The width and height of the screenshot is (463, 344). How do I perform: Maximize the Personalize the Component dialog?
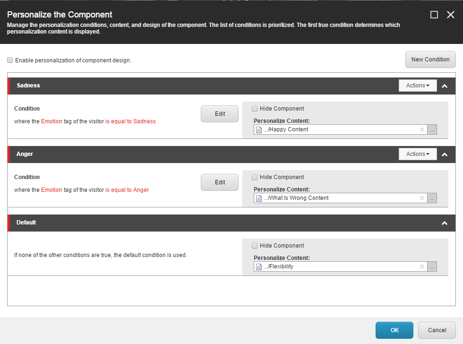tap(434, 15)
